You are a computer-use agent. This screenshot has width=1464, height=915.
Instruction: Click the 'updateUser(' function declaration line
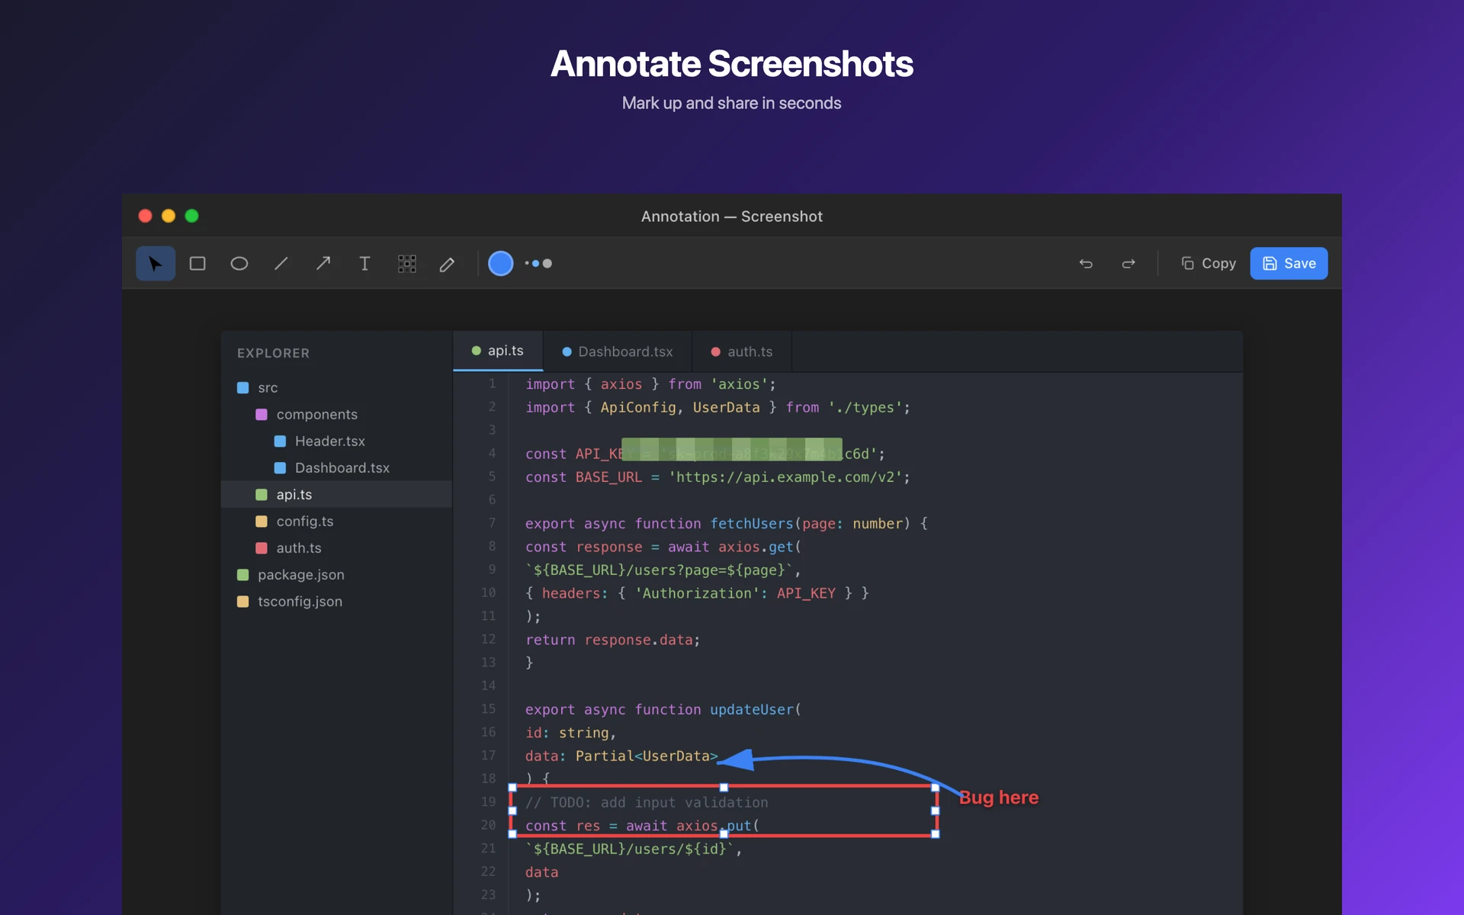663,710
